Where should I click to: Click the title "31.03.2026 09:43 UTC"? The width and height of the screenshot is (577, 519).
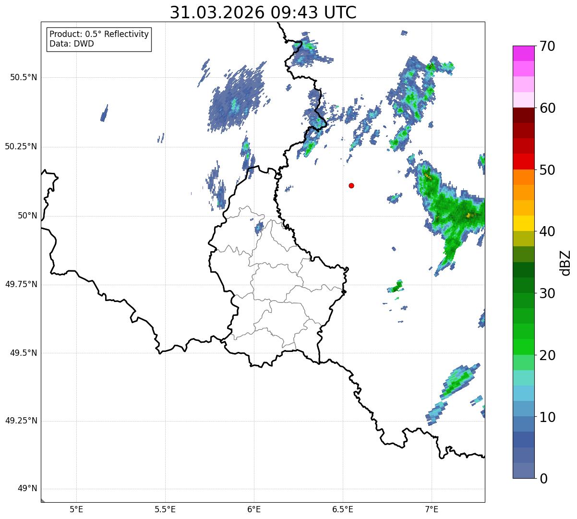[263, 12]
